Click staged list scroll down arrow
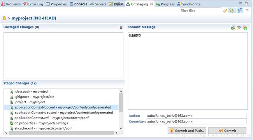Image resolution: width=253 pixels, height=140 pixels. tap(121, 128)
